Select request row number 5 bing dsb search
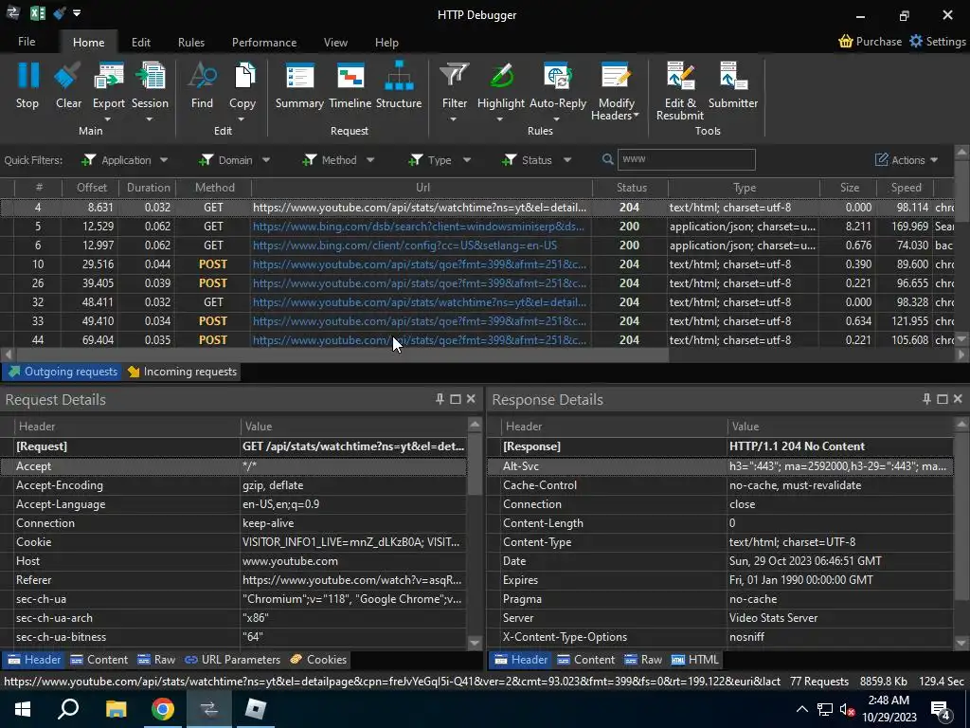The width and height of the screenshot is (970, 728). pyautogui.click(x=476, y=227)
